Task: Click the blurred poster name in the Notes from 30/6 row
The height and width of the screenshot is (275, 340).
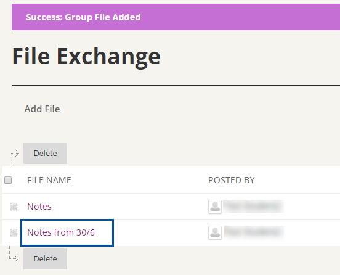Action: pyautogui.click(x=254, y=232)
